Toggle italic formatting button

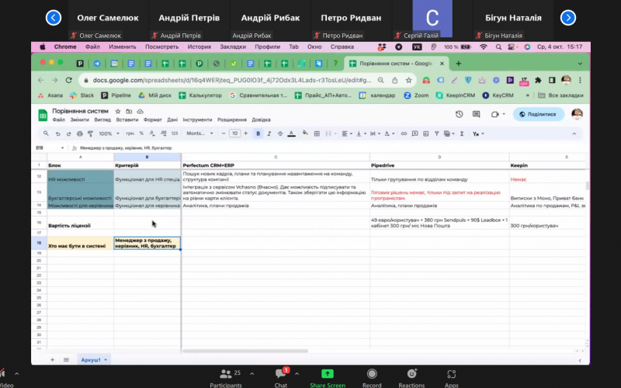pyautogui.click(x=269, y=133)
